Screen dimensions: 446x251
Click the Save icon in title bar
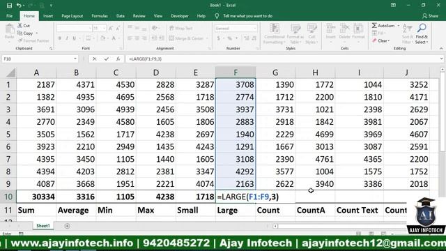(x=9, y=5)
